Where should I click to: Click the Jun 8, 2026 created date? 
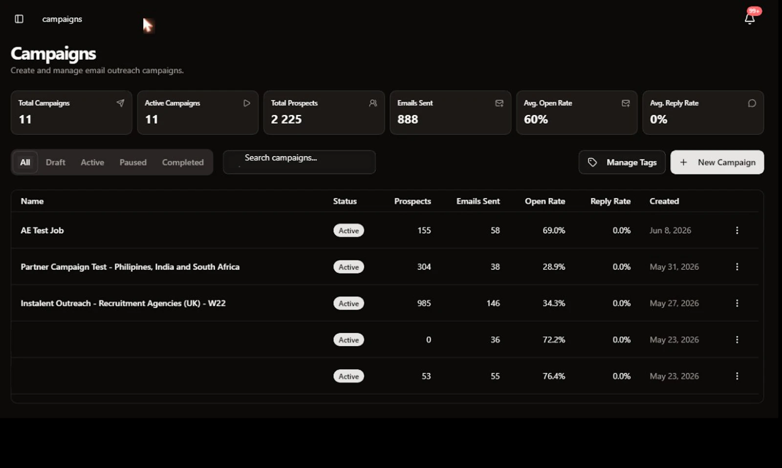(670, 230)
